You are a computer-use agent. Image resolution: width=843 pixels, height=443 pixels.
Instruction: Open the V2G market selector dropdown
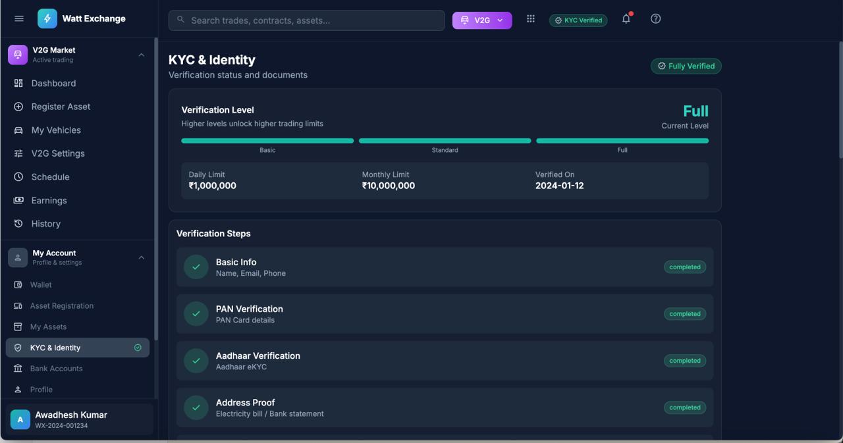[481, 20]
